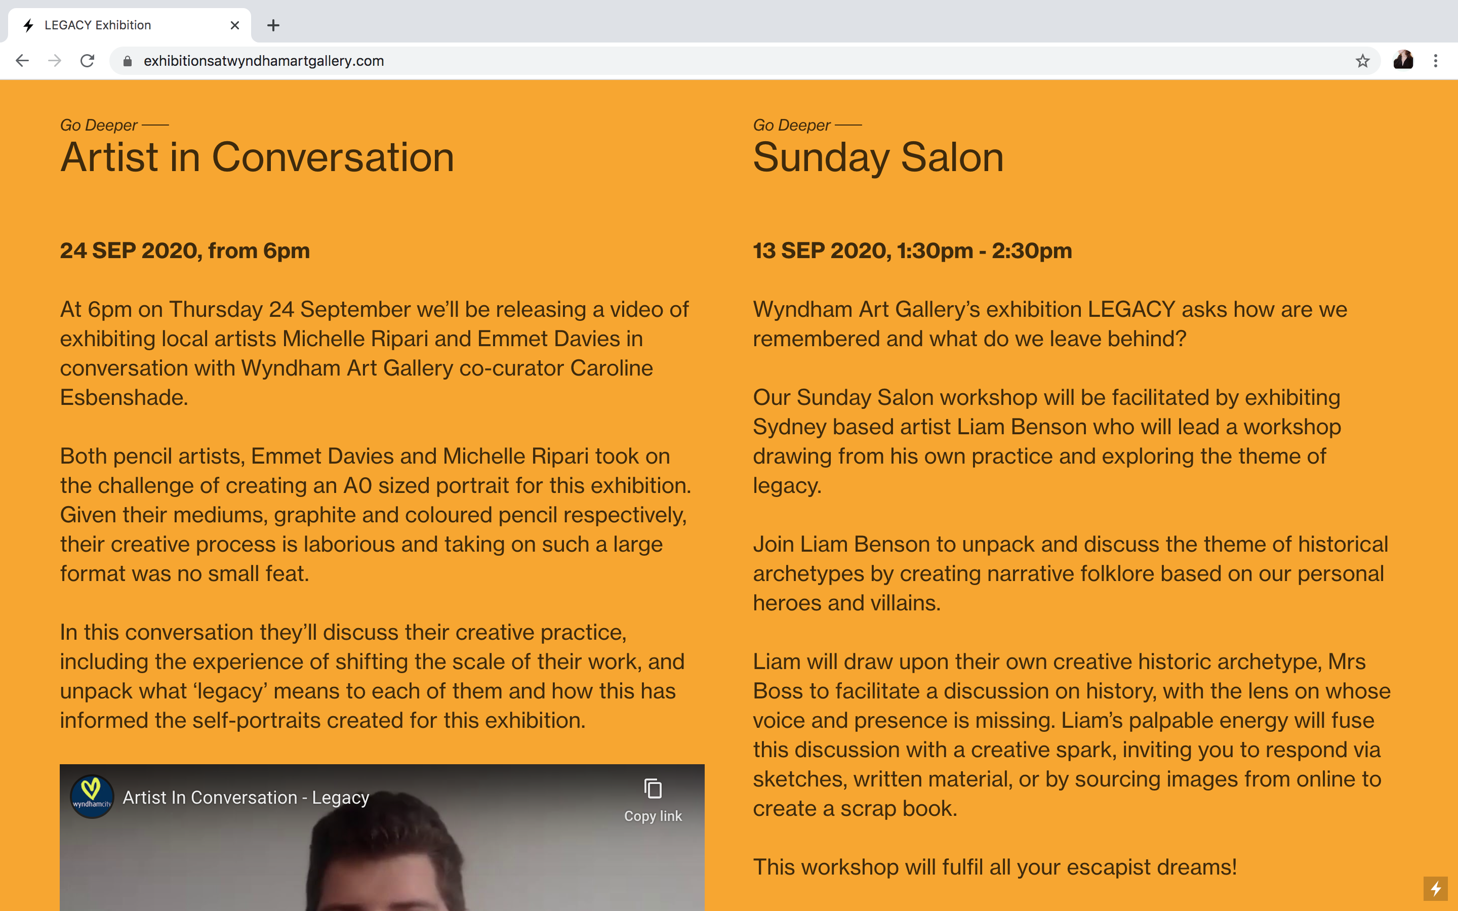Click the padlock site info icon

[x=128, y=61]
